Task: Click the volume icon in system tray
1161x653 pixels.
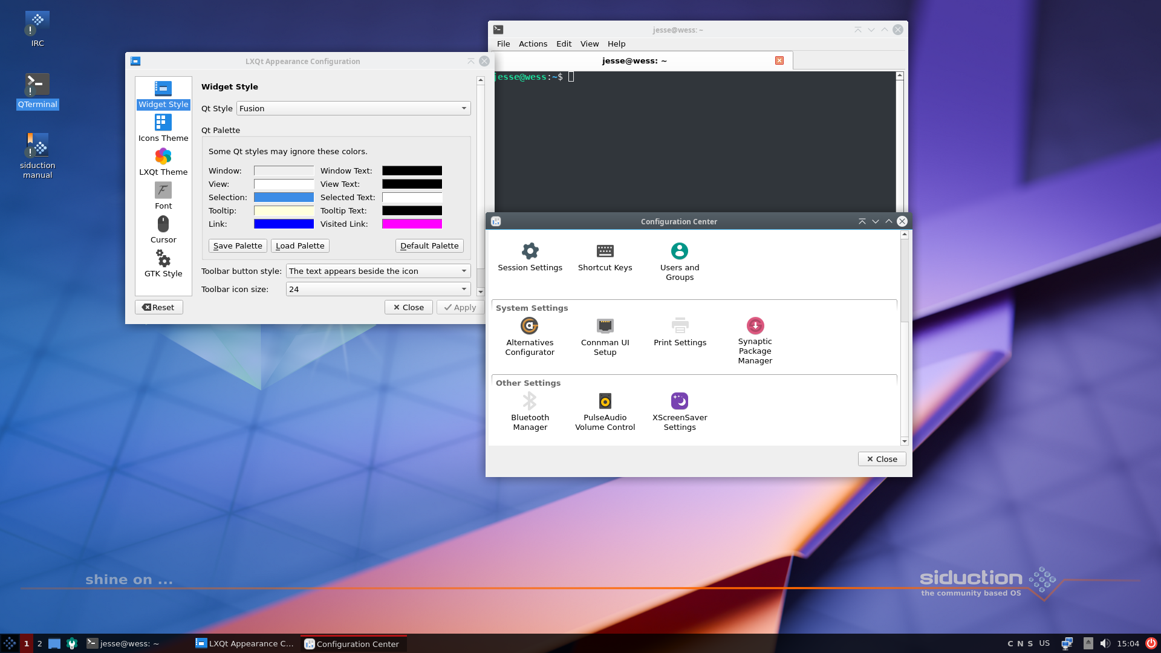Action: [1105, 643]
